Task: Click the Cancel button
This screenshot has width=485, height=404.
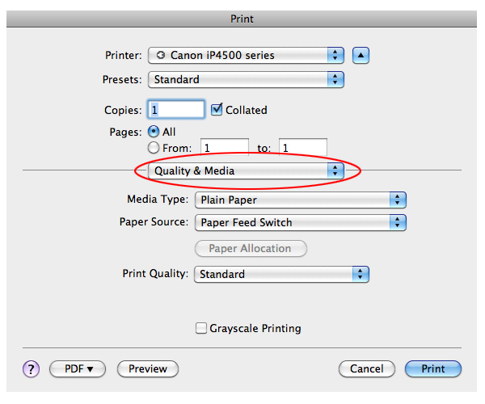Action: tap(367, 368)
